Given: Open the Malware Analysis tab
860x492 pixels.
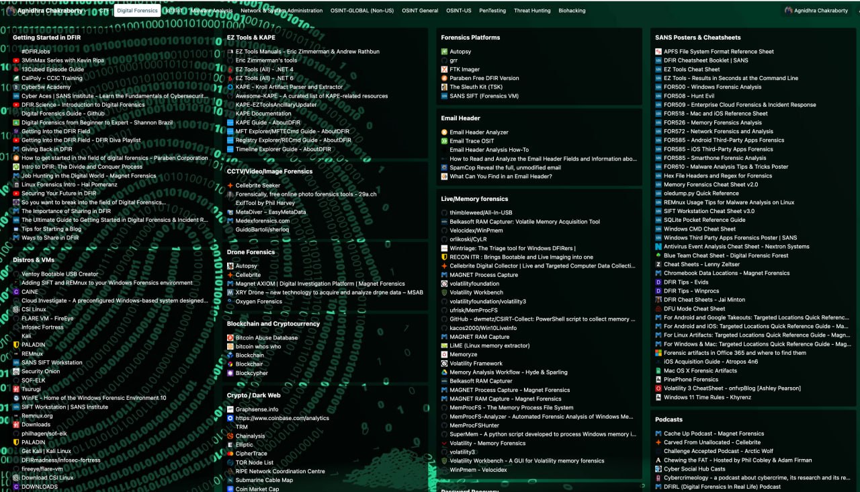Looking at the screenshot, I should [x=212, y=11].
